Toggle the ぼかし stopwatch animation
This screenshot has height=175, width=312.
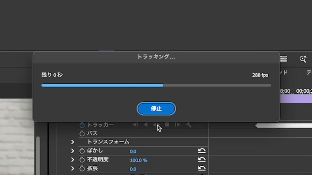pos(82,151)
